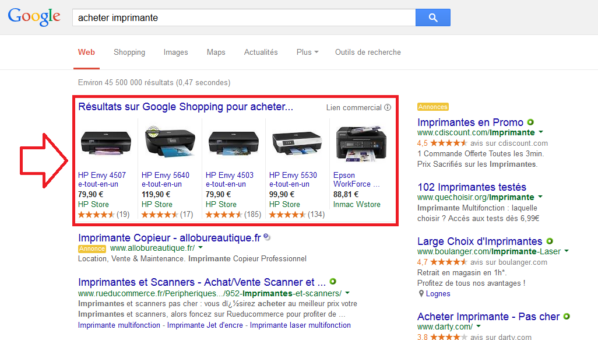Open the HP Envy 4503 e-tout-en-un link

tap(229, 180)
